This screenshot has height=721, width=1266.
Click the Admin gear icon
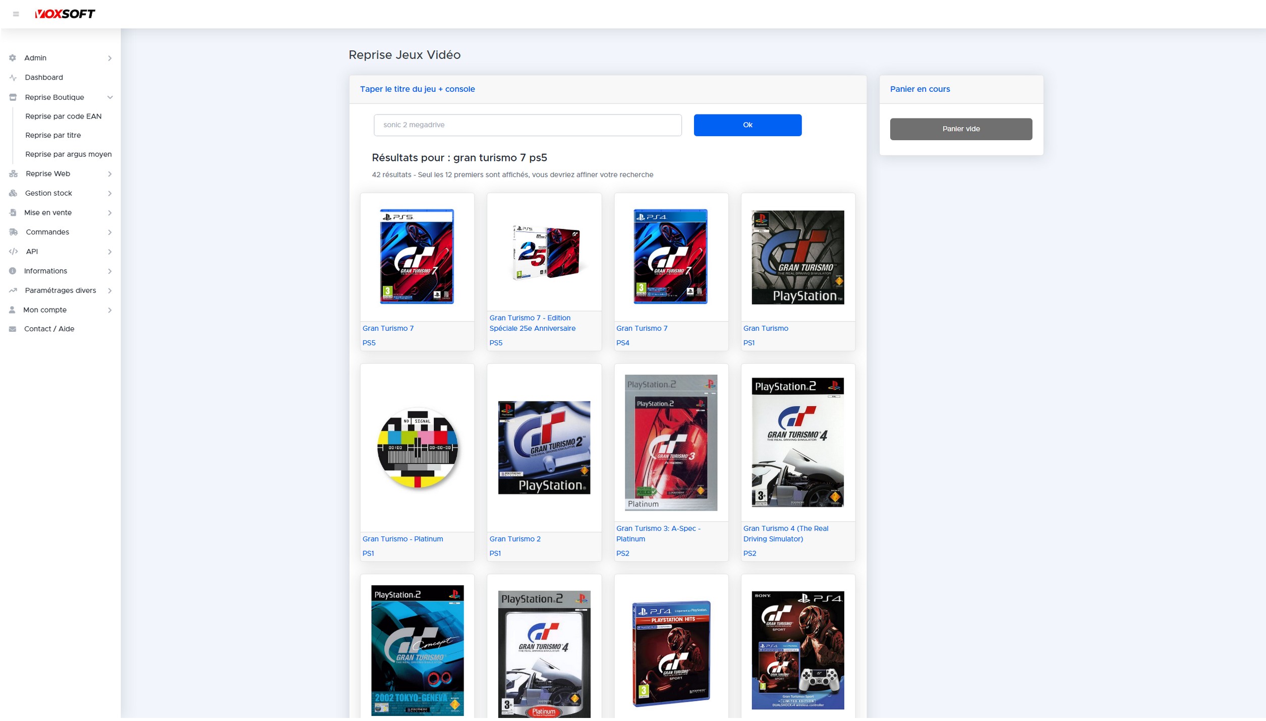(x=13, y=58)
